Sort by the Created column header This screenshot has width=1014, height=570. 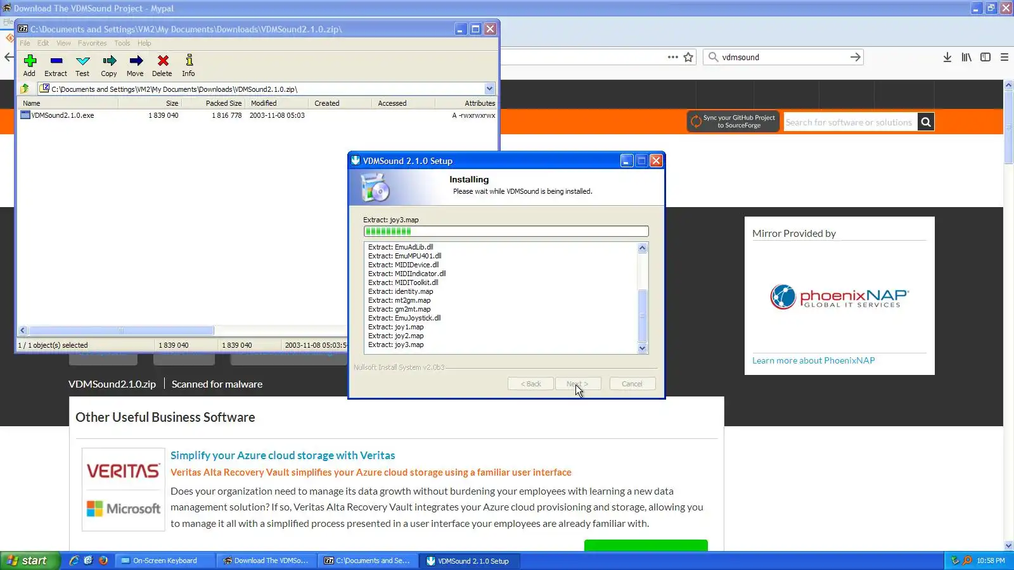(x=340, y=103)
